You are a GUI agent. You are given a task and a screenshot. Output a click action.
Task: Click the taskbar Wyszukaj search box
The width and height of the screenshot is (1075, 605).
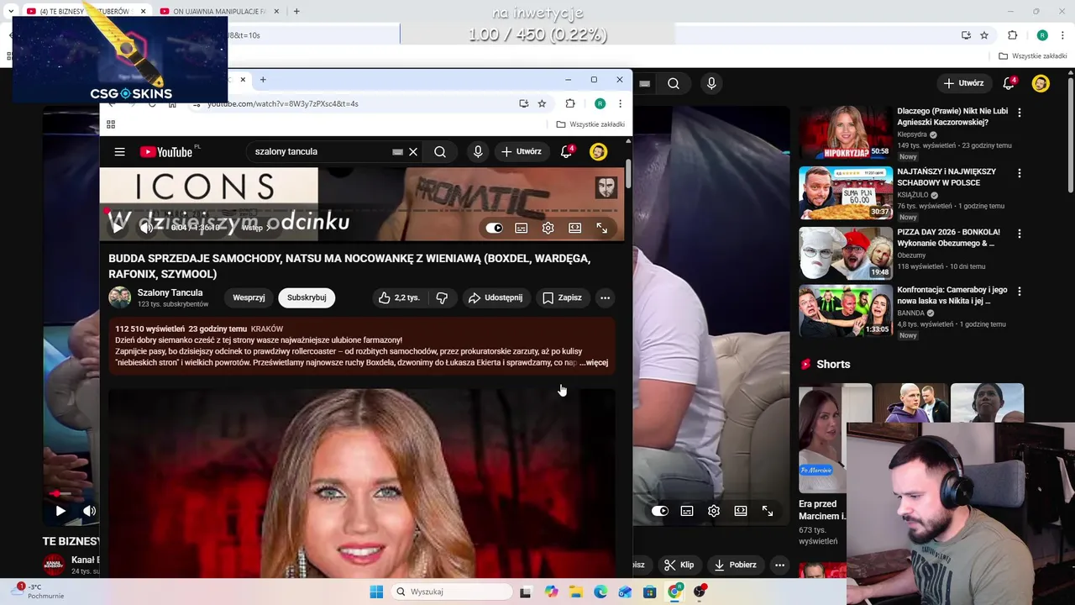451,592
